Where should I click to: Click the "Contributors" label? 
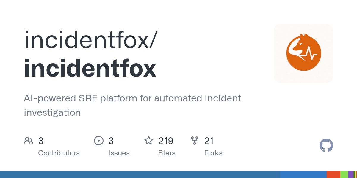click(x=59, y=153)
